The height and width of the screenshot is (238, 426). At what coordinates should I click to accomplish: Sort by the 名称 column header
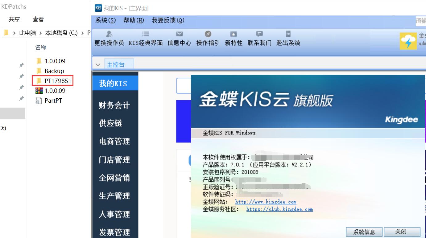coord(41,47)
